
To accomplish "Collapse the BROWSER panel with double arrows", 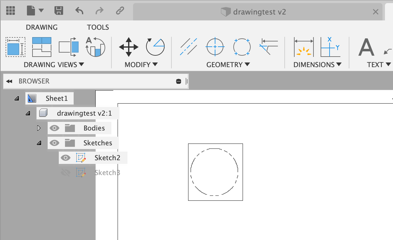I will 9,81.
